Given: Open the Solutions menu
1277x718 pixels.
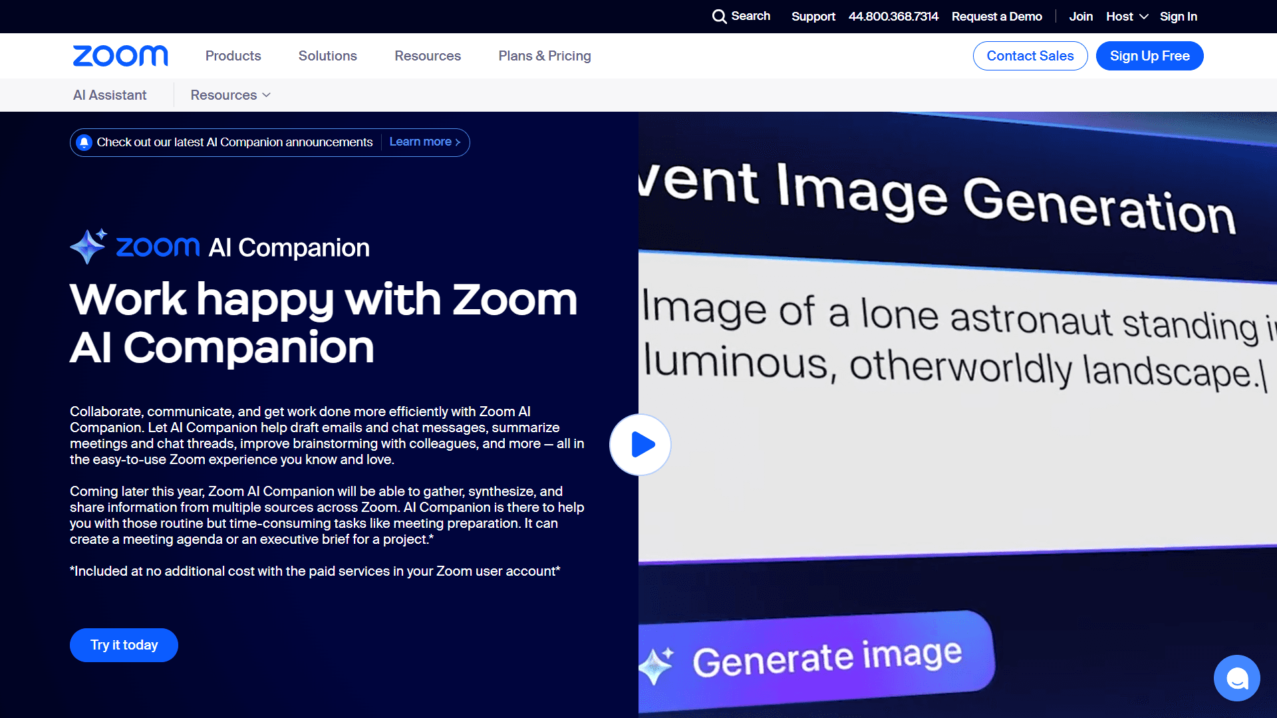Looking at the screenshot, I should point(327,56).
